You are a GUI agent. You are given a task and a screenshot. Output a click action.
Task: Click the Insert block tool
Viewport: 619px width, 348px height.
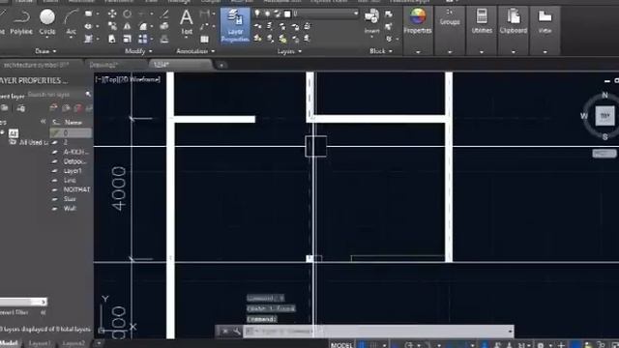tap(371, 21)
